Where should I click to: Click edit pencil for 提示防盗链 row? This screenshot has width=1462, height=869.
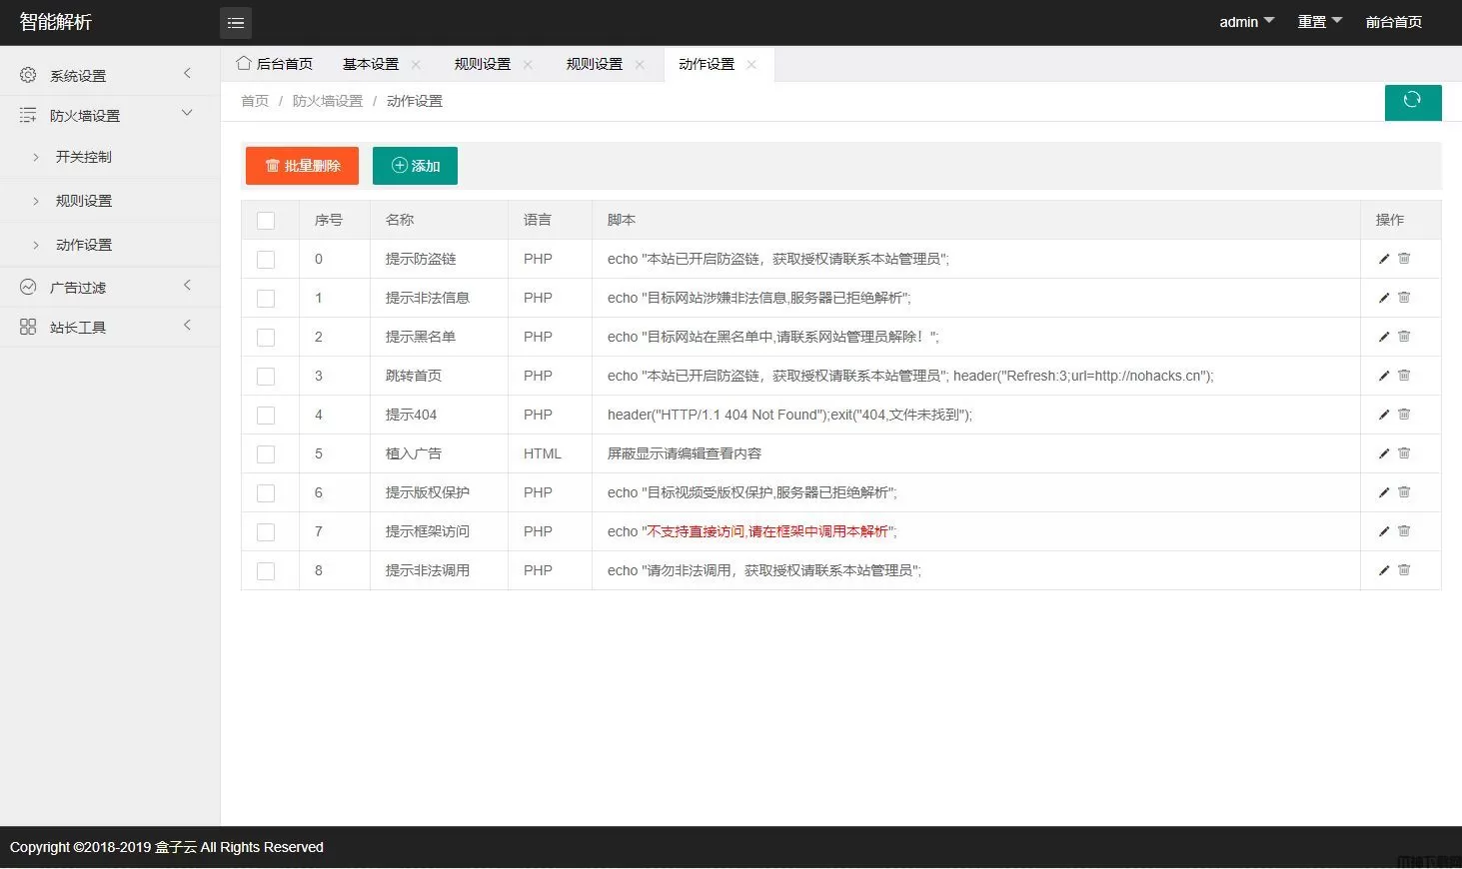click(1384, 259)
